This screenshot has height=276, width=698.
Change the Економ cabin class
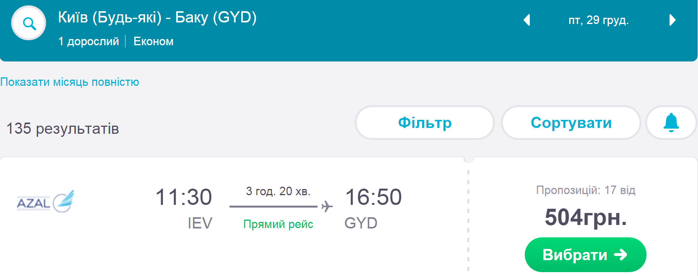tap(154, 41)
